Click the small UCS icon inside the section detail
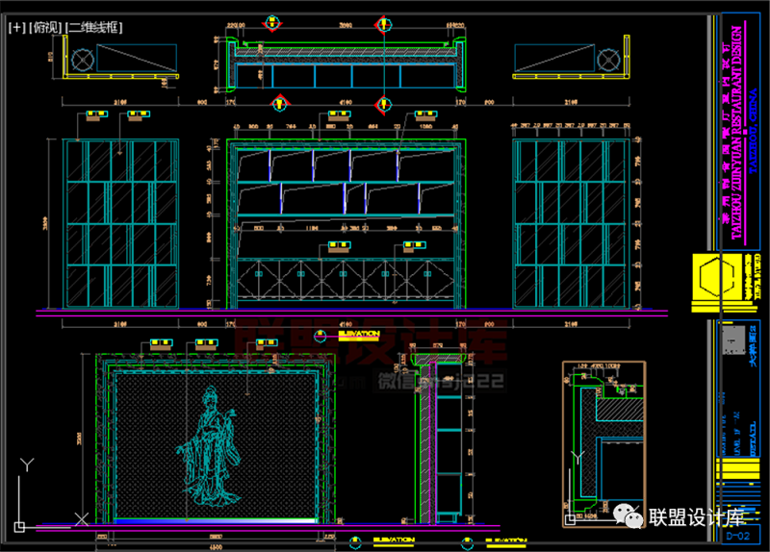This screenshot has height=552, width=770. [576, 520]
